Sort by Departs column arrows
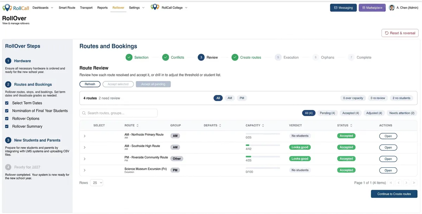 pyautogui.click(x=220, y=125)
